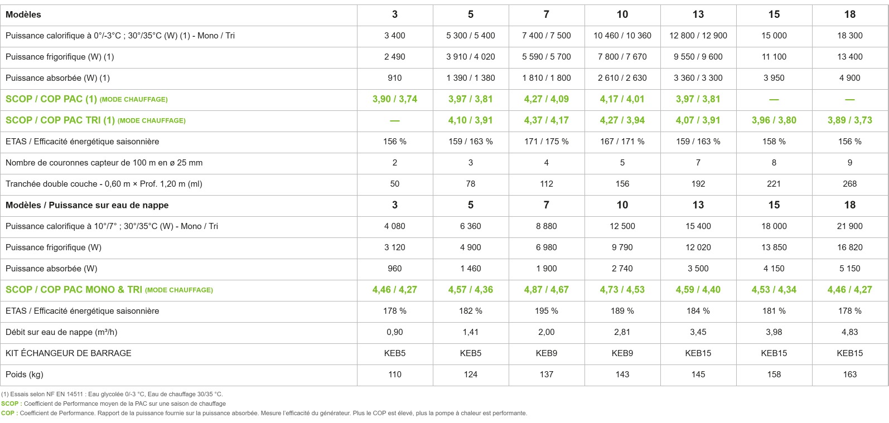Image resolution: width=889 pixels, height=423 pixels.
Task: Click the trench length value 268
Action: pos(850,184)
